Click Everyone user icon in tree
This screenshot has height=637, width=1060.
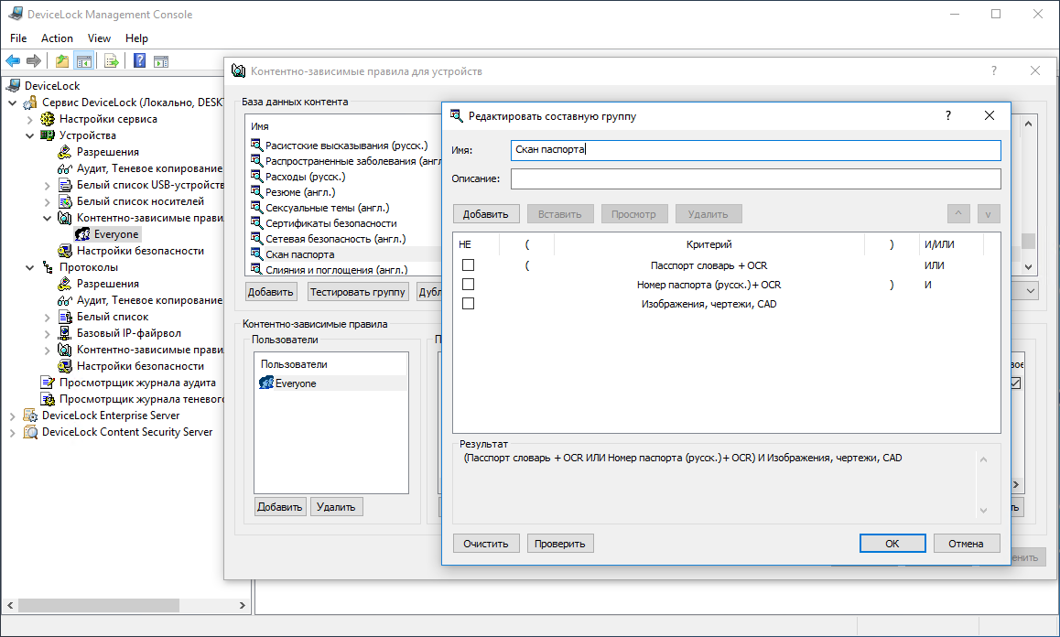[x=82, y=234]
